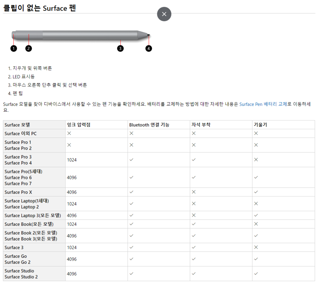Click the 1024 value in Surface 3 row

[72, 248]
